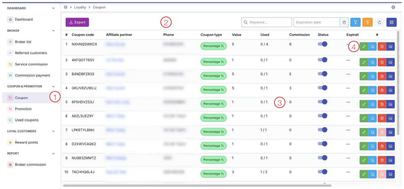Delete coupon D2XWVCAQK2 with the trash icon
This screenshot has height=189, width=404.
tap(382, 146)
